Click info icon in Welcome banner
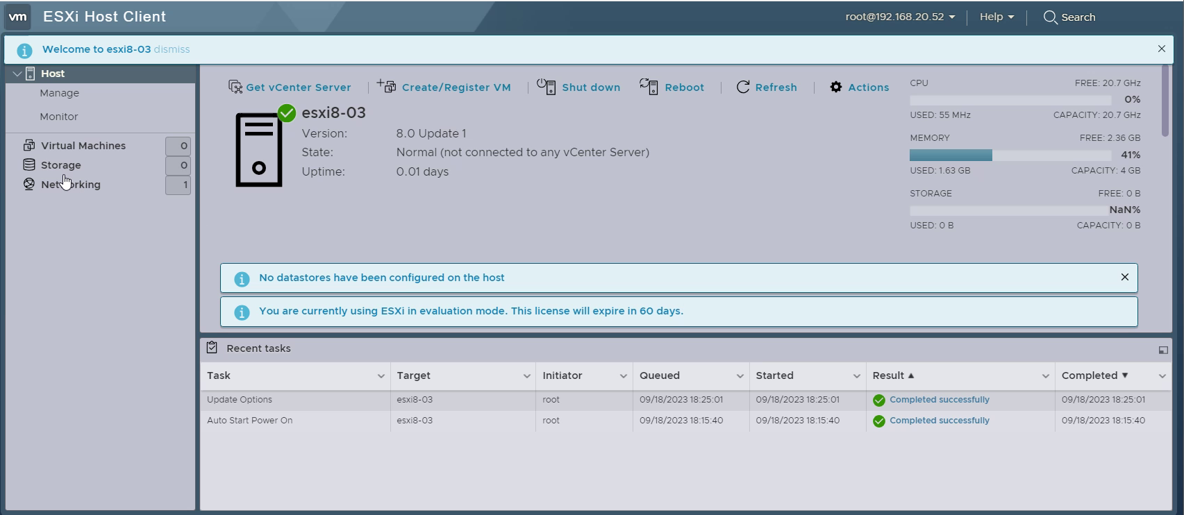The height and width of the screenshot is (515, 1184). pos(24,51)
